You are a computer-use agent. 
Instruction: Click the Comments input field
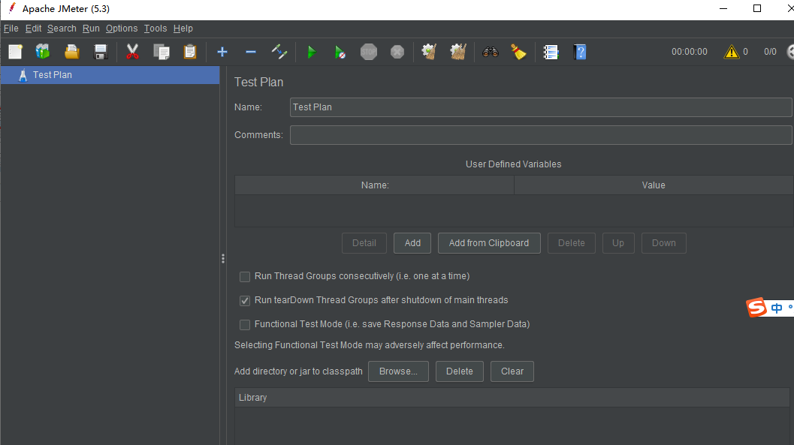click(x=541, y=135)
